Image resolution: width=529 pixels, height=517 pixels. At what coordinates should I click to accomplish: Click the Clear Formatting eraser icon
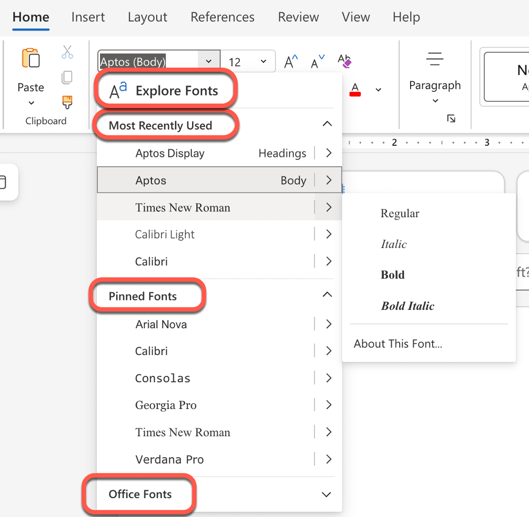(x=344, y=61)
